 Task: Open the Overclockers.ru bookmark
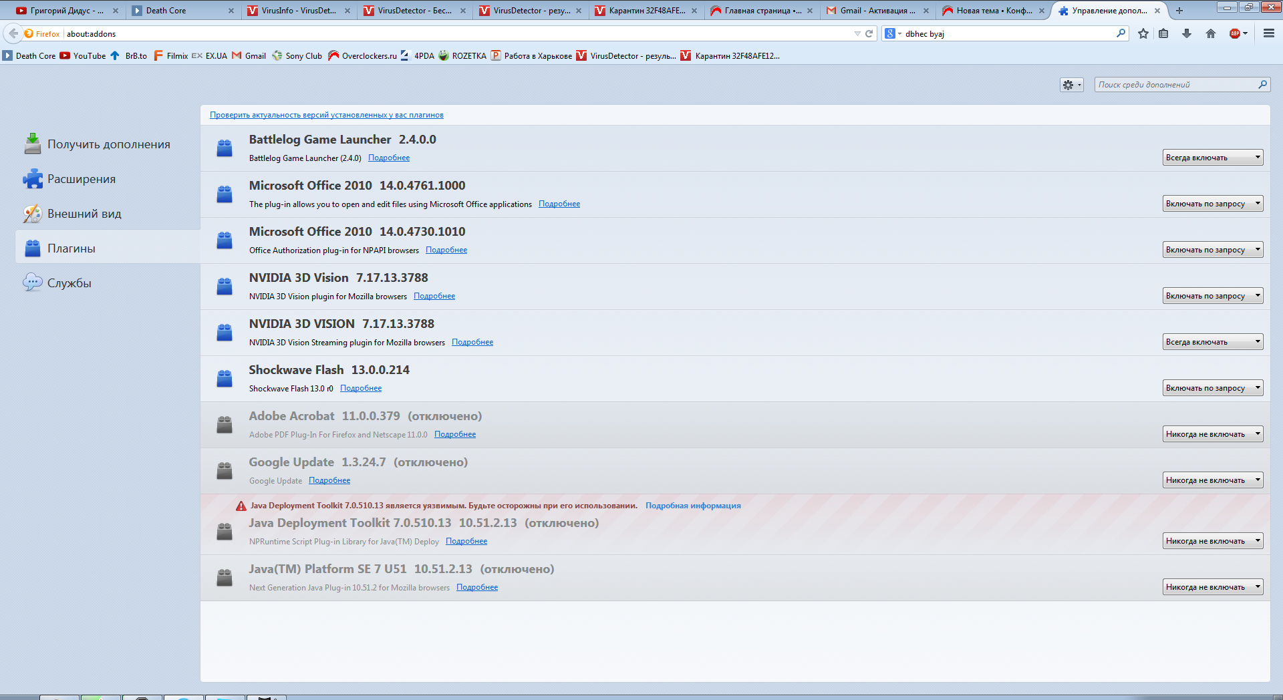click(363, 56)
